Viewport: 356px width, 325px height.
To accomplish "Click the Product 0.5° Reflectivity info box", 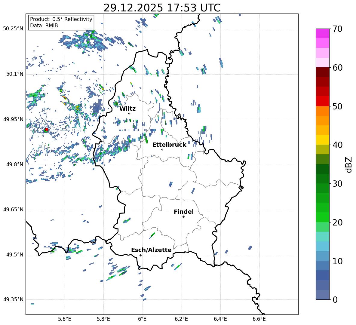I will [x=61, y=23].
